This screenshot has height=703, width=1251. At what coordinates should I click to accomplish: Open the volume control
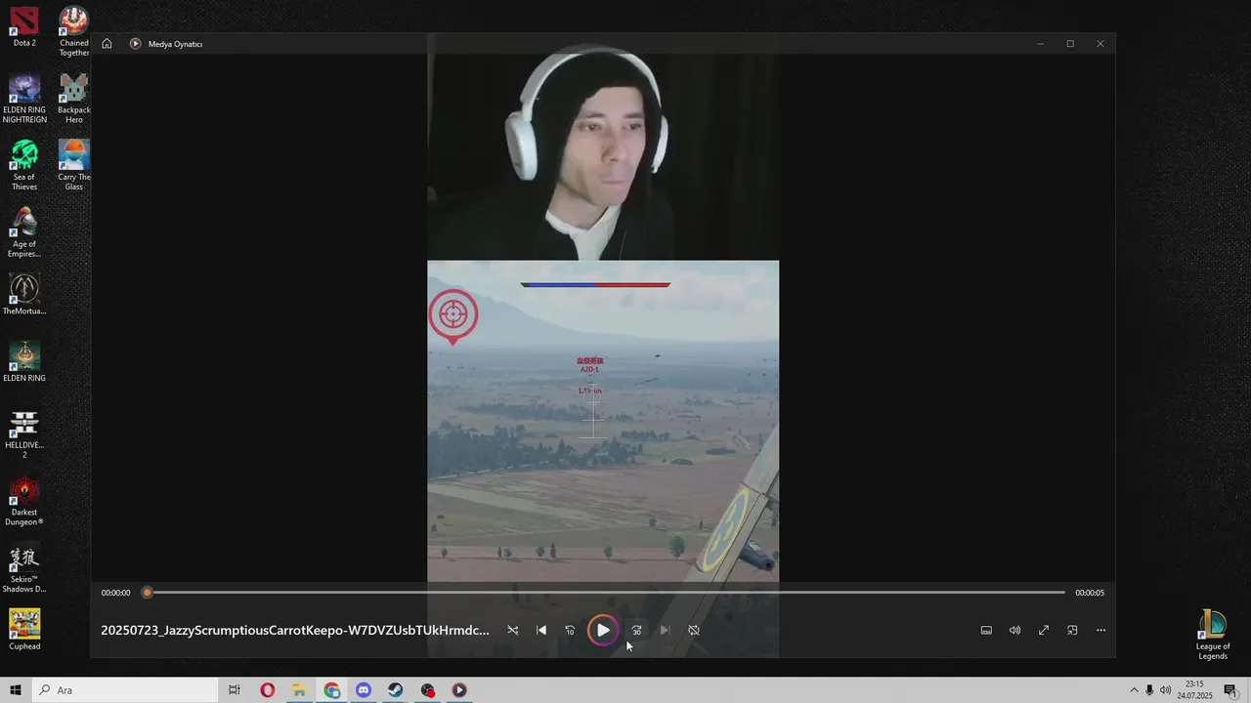click(x=1014, y=631)
